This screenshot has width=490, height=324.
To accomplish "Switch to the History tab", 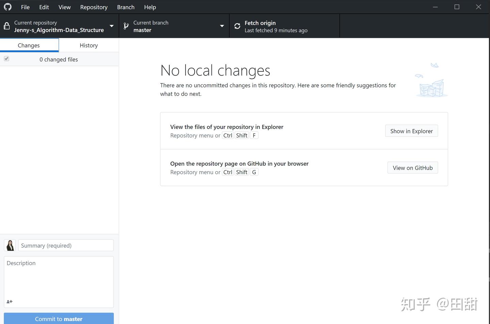I will 88,45.
